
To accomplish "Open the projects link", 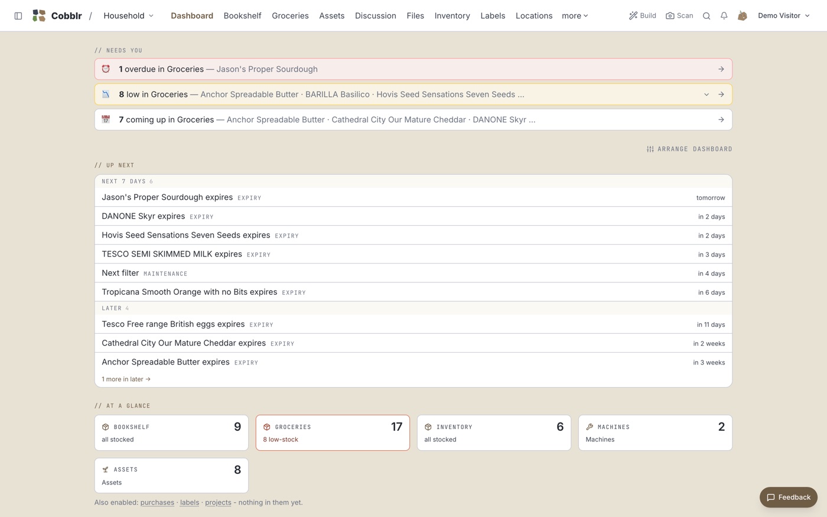I will 218,503.
